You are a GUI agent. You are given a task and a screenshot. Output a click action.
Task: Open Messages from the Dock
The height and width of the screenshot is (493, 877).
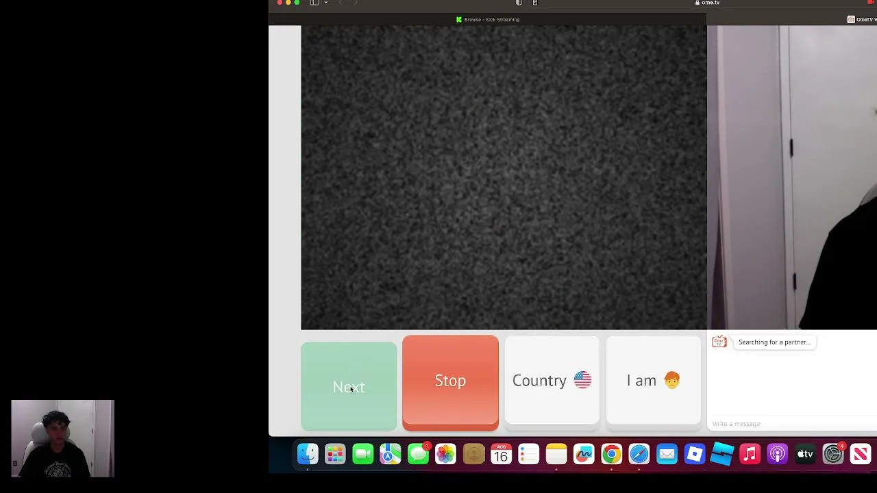tap(418, 454)
